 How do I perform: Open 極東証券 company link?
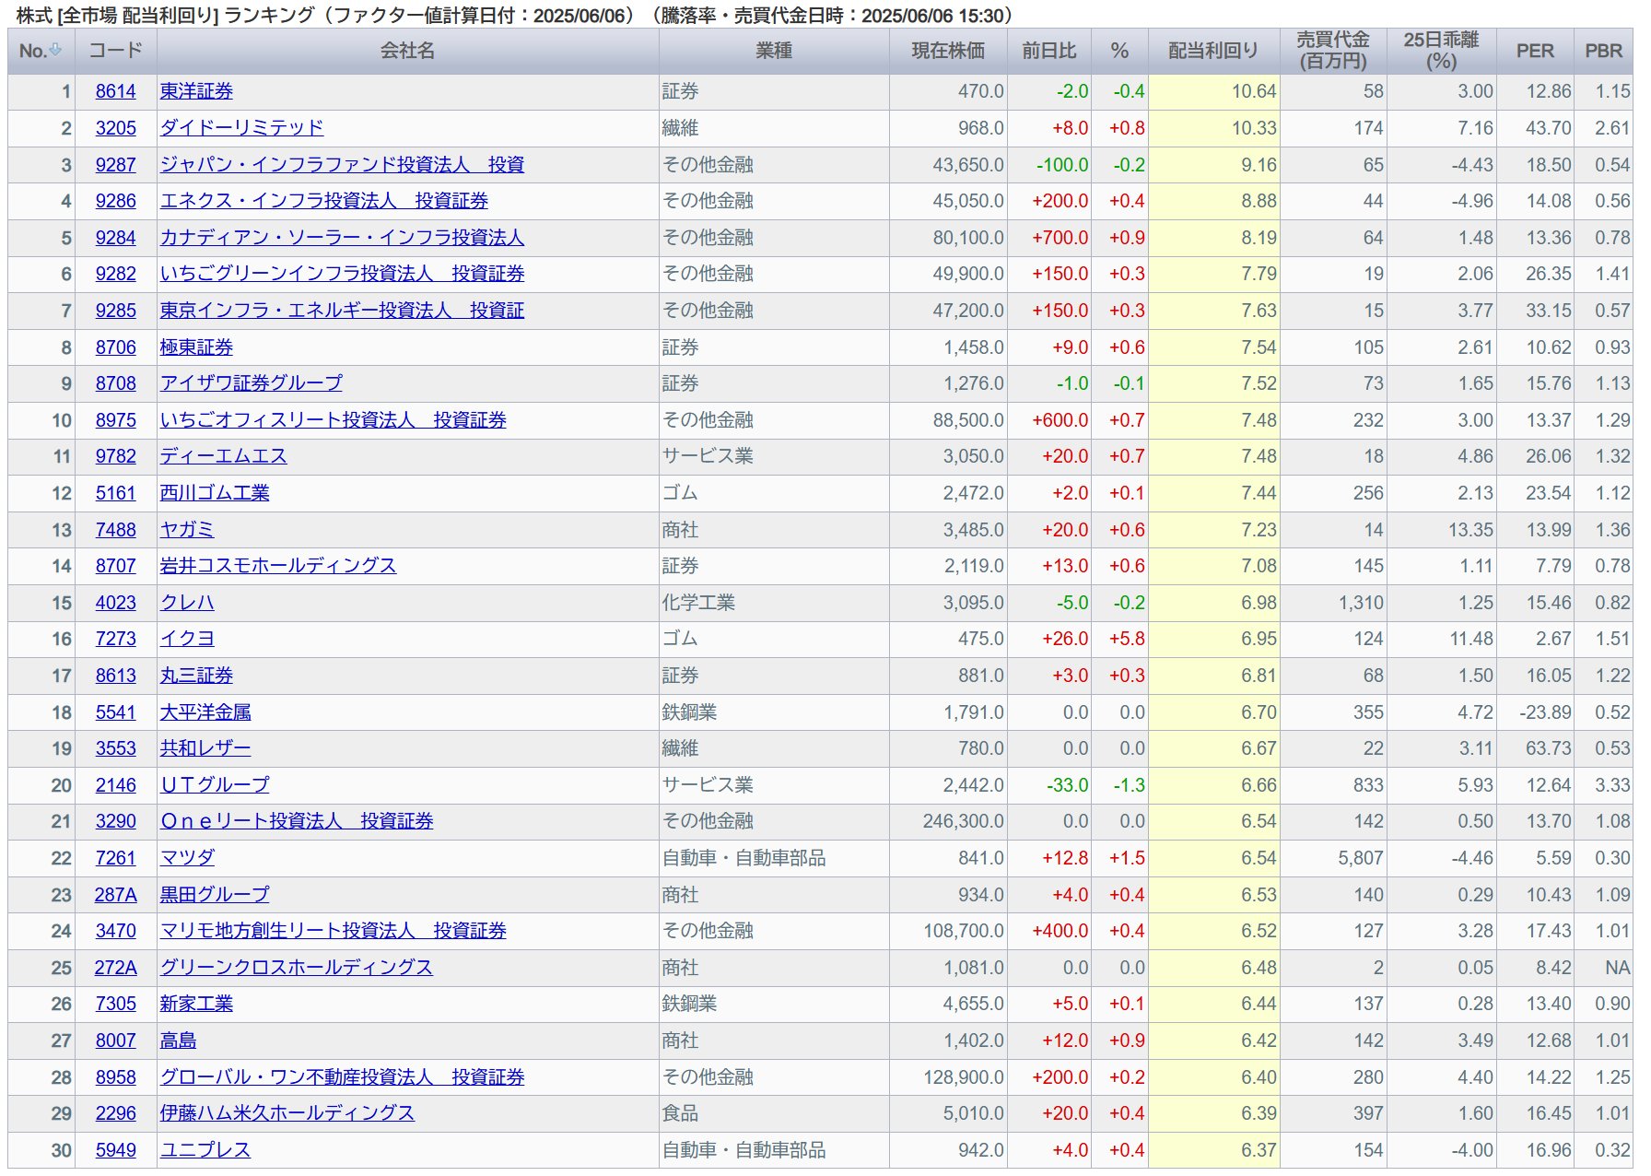click(196, 347)
